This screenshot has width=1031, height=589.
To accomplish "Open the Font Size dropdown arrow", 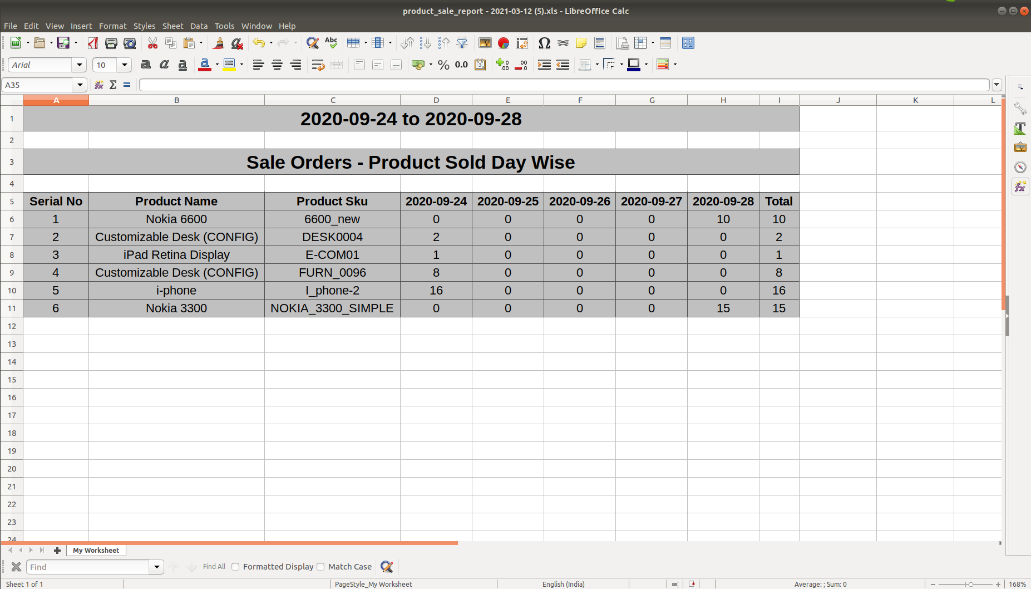I will pos(125,65).
